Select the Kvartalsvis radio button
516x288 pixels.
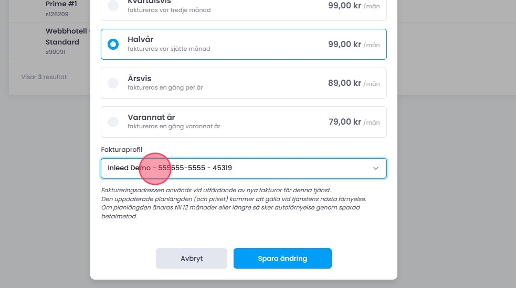(x=113, y=6)
